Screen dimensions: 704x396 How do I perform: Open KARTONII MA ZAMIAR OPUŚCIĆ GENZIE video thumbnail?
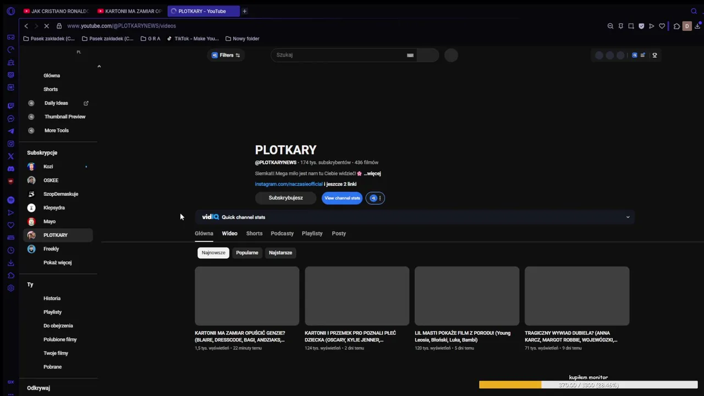pos(247,296)
